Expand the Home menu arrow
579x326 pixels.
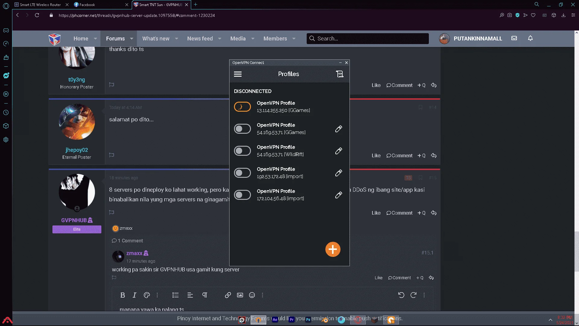[x=95, y=39]
